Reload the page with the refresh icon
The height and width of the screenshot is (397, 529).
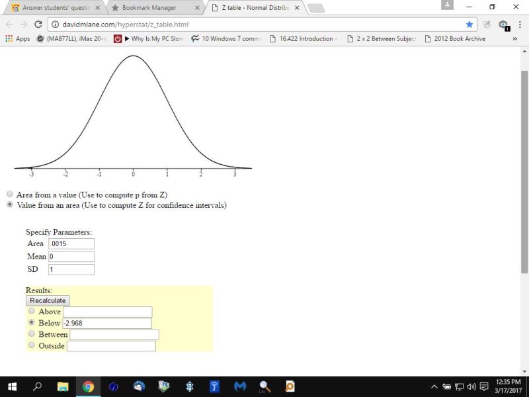38,24
